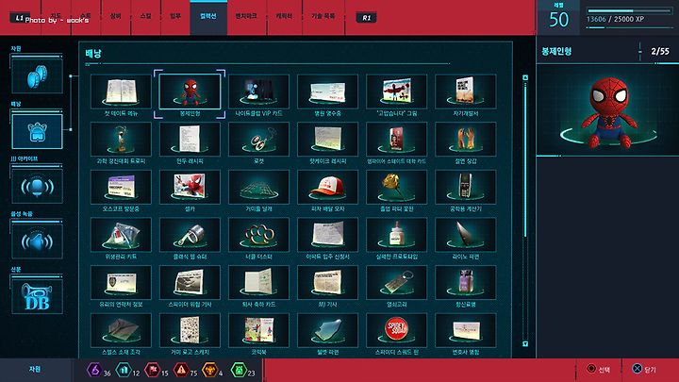The width and height of the screenshot is (679, 382).
Task: Click the L1 previous-tab button
Action: pyautogui.click(x=20, y=18)
